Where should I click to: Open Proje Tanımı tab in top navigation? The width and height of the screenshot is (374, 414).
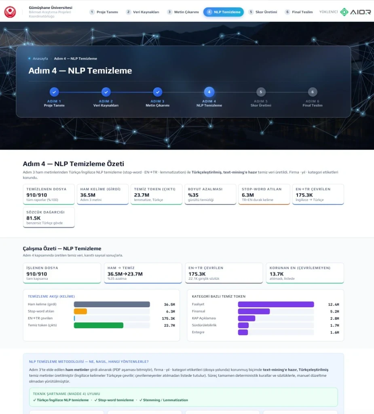pos(104,12)
